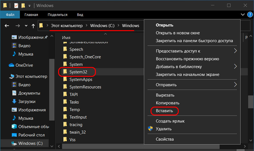Open the Help question mark icon
The width and height of the screenshot is (254, 151).
tap(250, 15)
